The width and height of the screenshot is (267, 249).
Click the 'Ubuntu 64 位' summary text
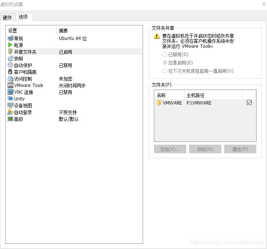pyautogui.click(x=73, y=38)
